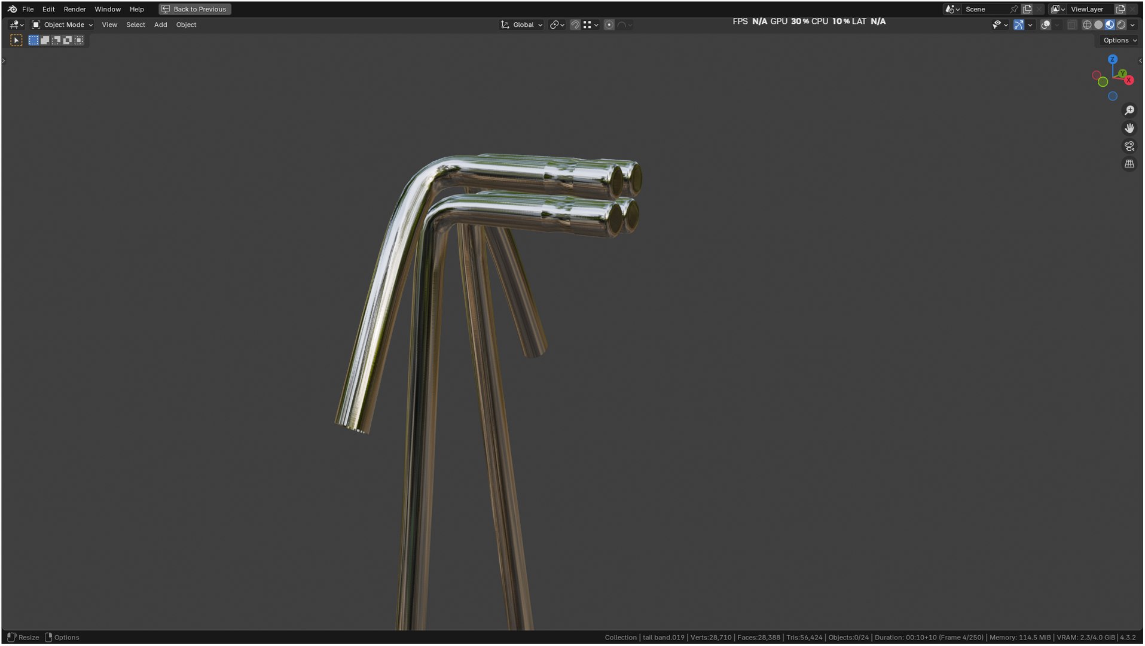The image size is (1145, 646).
Task: Open snapping options dropdown
Action: tap(591, 25)
